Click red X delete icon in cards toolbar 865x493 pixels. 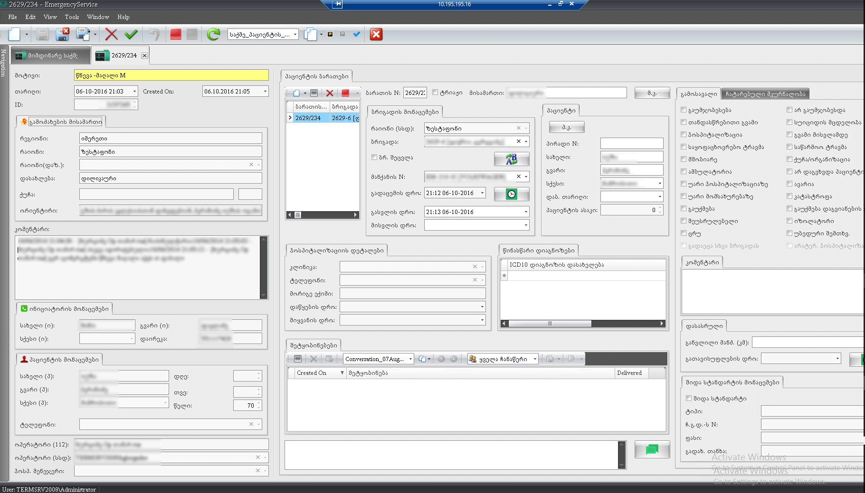point(330,93)
